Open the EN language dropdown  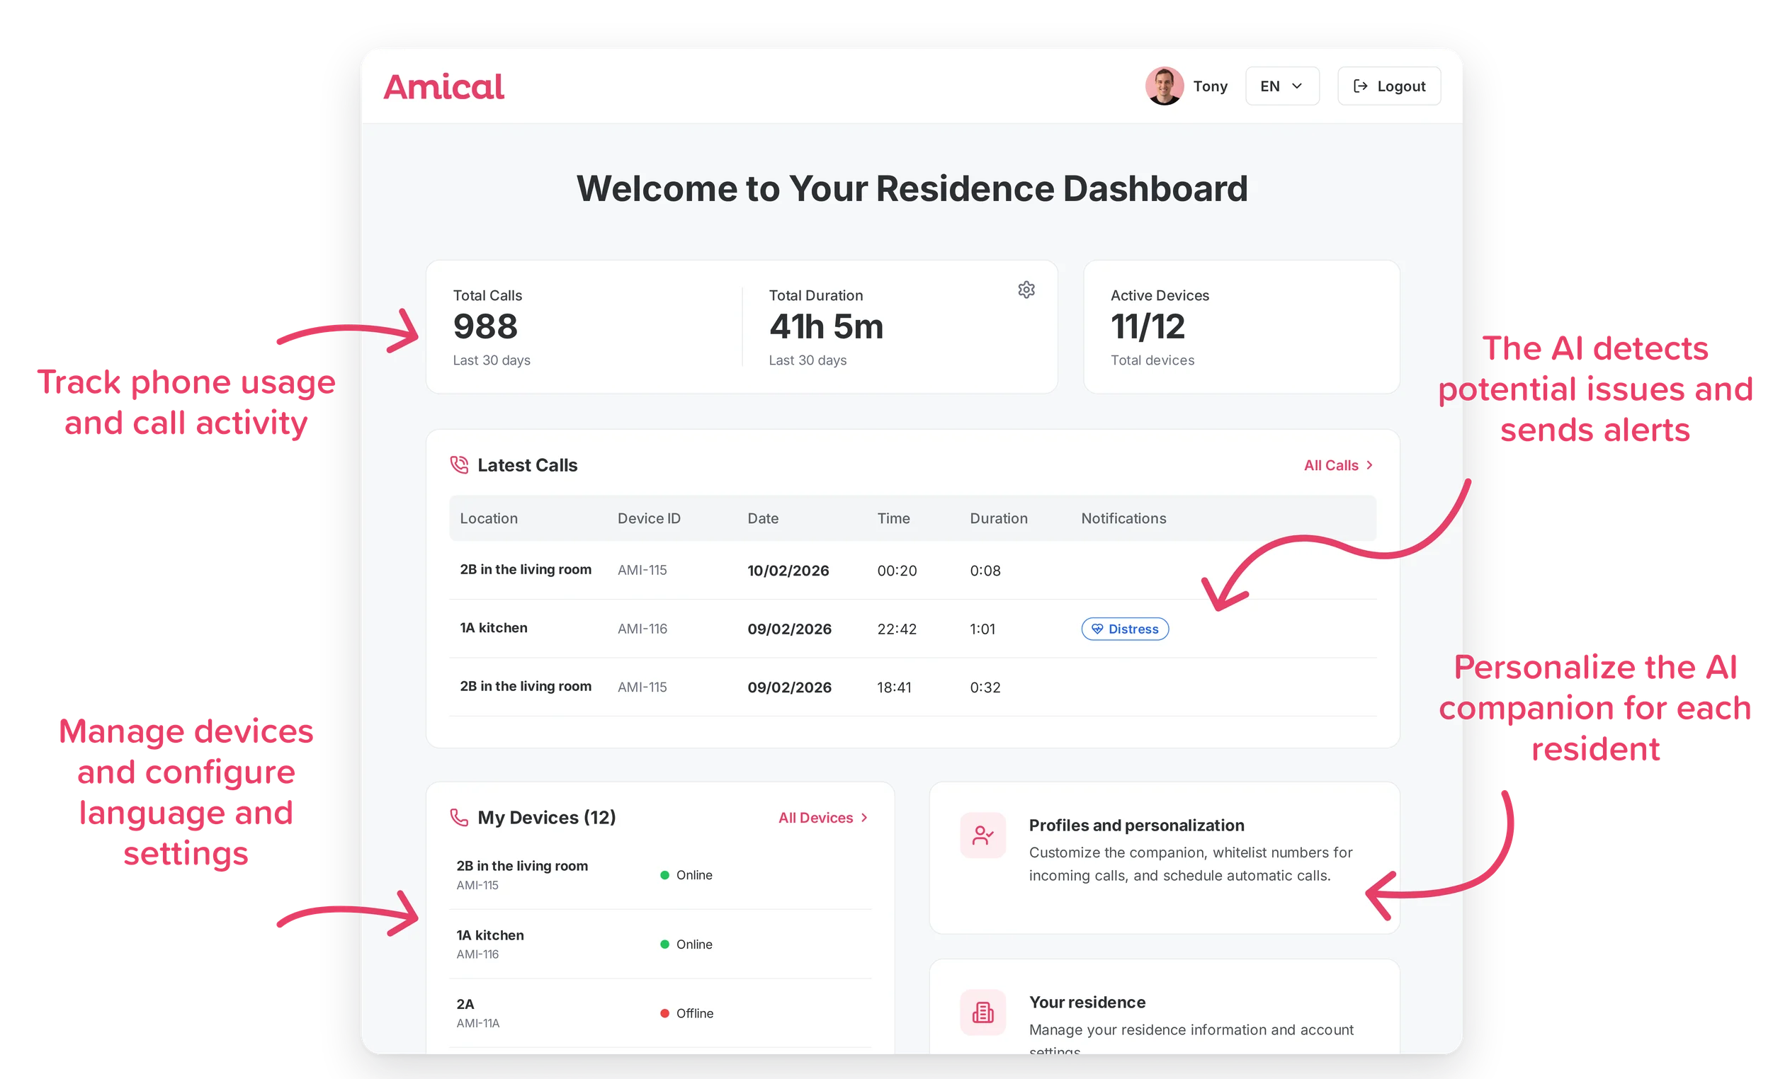pyautogui.click(x=1281, y=86)
